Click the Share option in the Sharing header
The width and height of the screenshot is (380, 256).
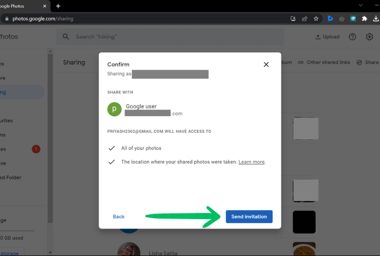(x=368, y=63)
